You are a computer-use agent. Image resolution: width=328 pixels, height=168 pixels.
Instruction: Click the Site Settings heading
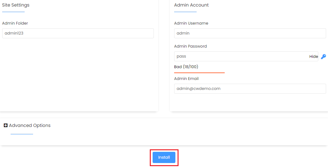(x=16, y=5)
